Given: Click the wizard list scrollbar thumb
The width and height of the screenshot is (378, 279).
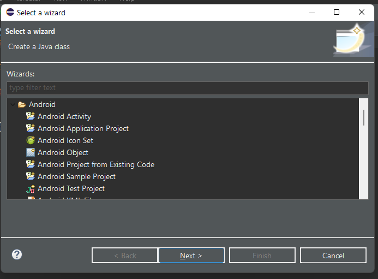Looking at the screenshot, I should point(363,117).
